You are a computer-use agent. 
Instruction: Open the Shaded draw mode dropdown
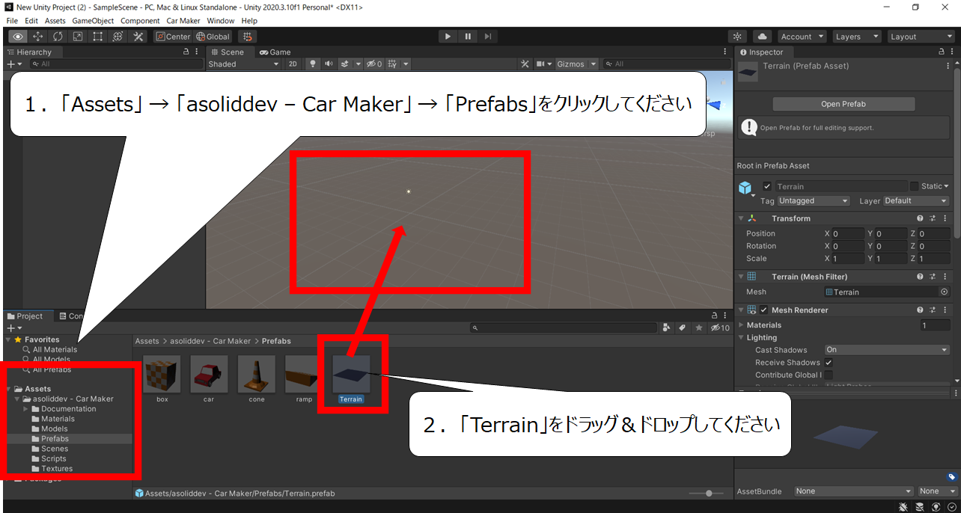coord(243,64)
